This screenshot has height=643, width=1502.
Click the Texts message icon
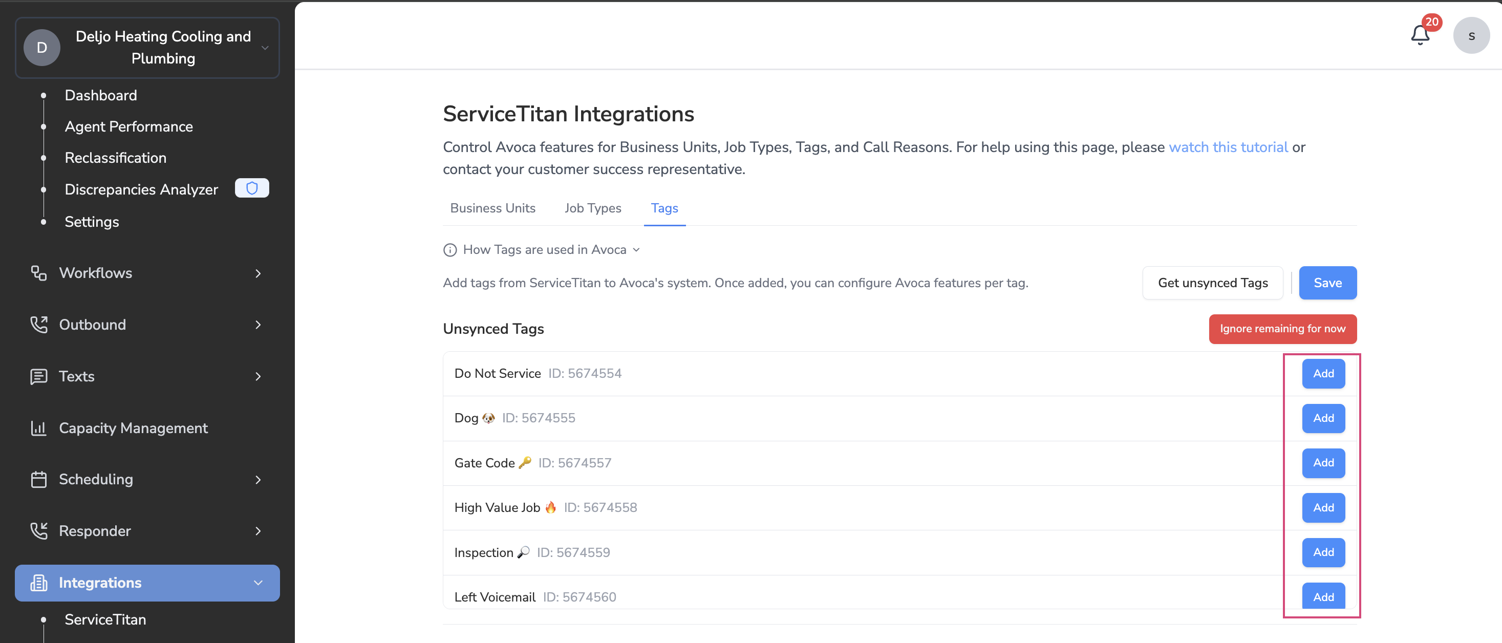coord(38,377)
